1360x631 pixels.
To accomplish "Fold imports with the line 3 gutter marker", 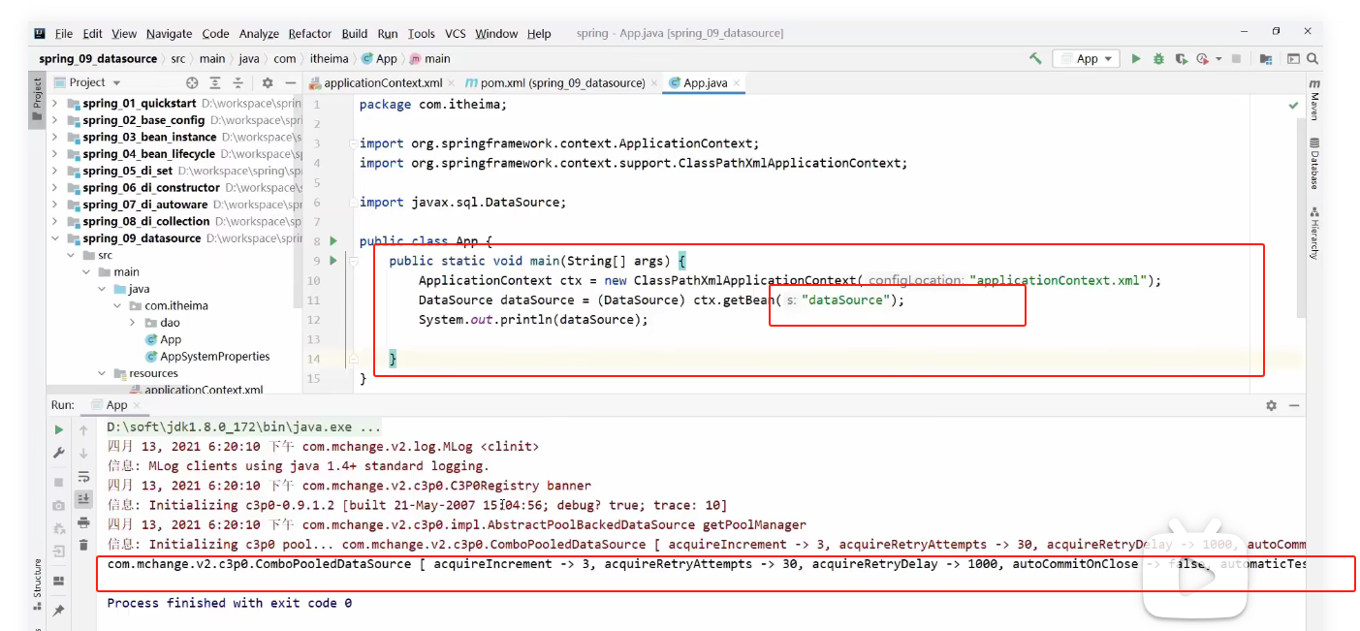I will (x=353, y=143).
